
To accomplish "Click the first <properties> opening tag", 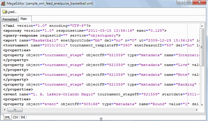I will click(x=17, y=50).
